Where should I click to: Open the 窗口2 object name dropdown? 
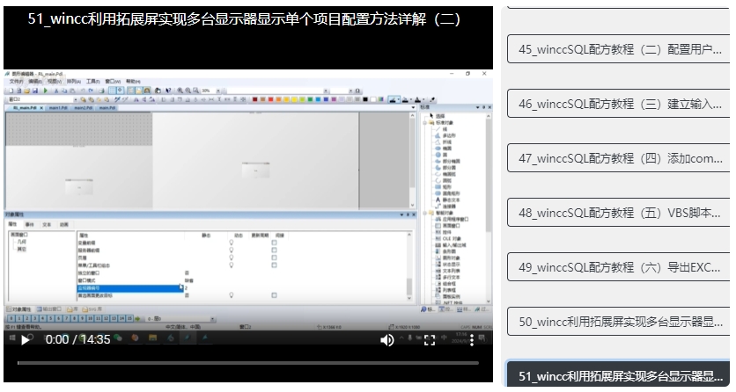click(x=75, y=99)
